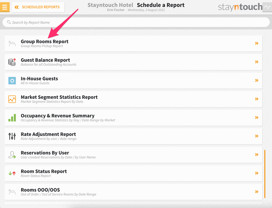
Task: Expand the Rate Adjustment Report chevron
Action: click(x=257, y=136)
